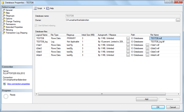Open the Filegroups page
This screenshot has height=112, width=184.
click(x=10, y=16)
